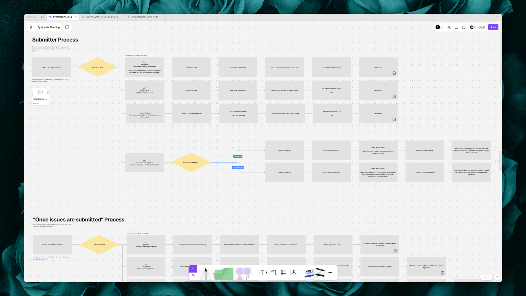This screenshot has height=296, width=526.
Task: Select the 'What type of request is it?' diamond
Action: pos(191,163)
